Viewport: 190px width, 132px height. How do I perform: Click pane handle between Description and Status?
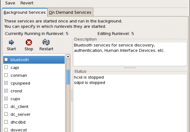pos(130,68)
